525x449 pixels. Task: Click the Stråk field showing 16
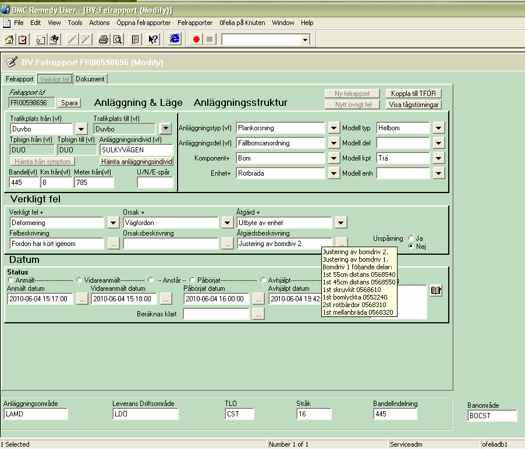click(x=314, y=414)
